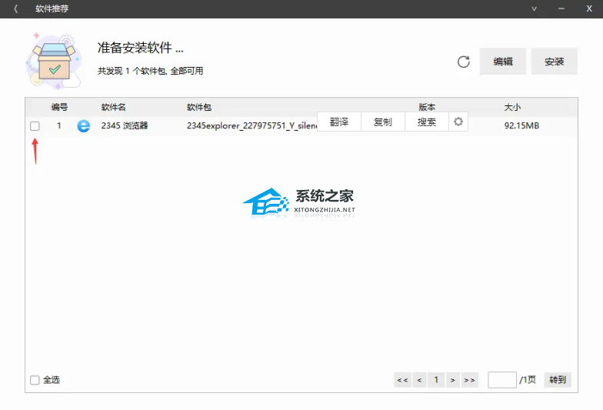Screen dimensions: 603x410
Task: Click the 编辑 button
Action: click(x=503, y=62)
